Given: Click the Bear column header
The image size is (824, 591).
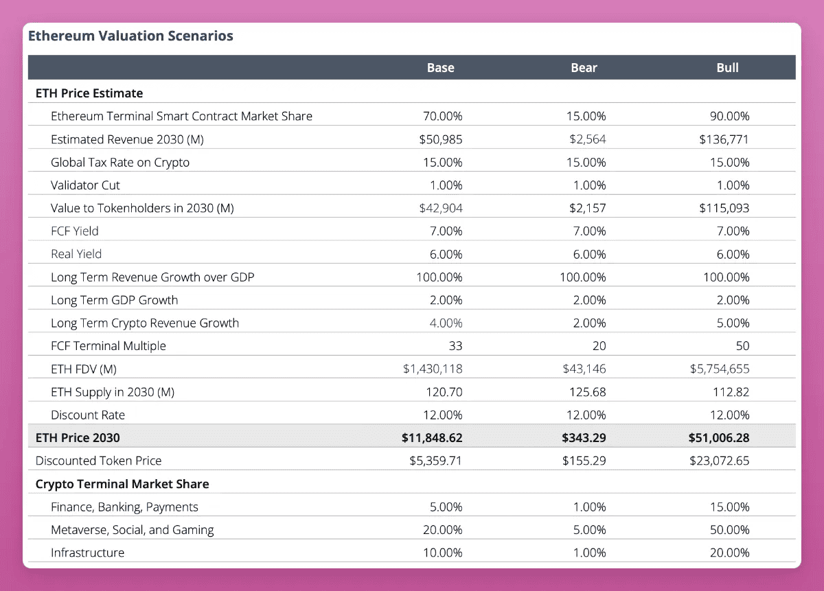Looking at the screenshot, I should click(584, 68).
